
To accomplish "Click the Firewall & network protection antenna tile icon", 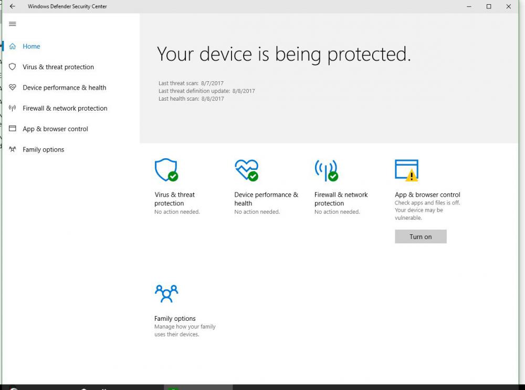I will 326,170.
